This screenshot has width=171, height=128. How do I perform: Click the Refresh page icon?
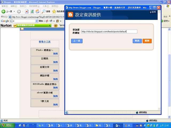coord(32,11)
